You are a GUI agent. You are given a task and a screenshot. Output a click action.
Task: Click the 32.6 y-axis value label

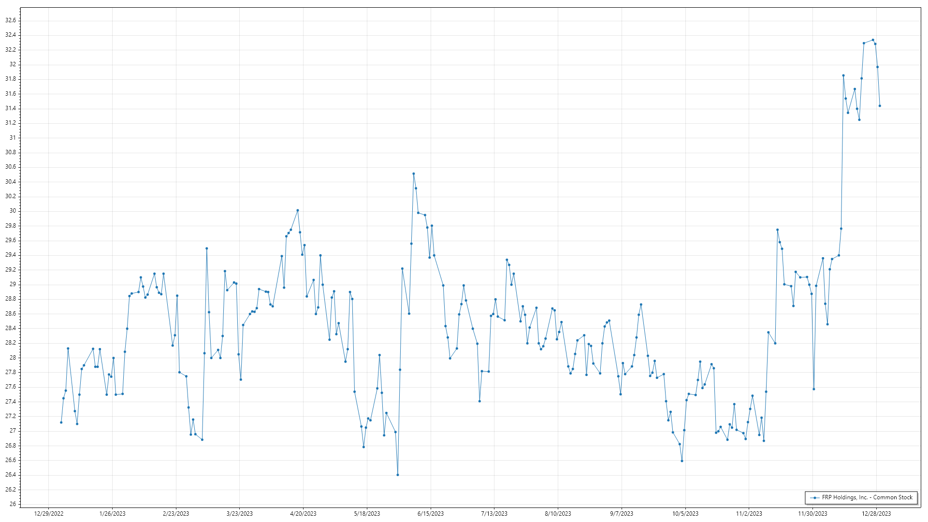11,20
